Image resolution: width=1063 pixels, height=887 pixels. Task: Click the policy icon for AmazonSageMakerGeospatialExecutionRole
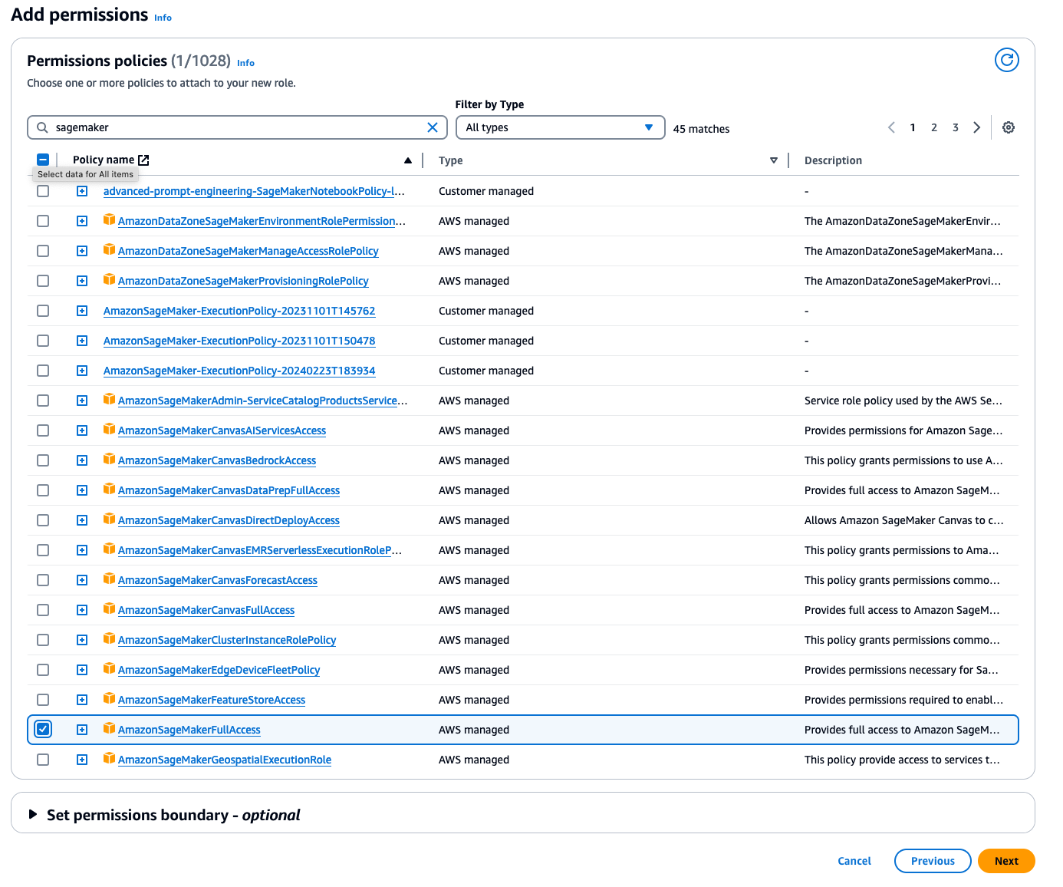click(x=109, y=758)
